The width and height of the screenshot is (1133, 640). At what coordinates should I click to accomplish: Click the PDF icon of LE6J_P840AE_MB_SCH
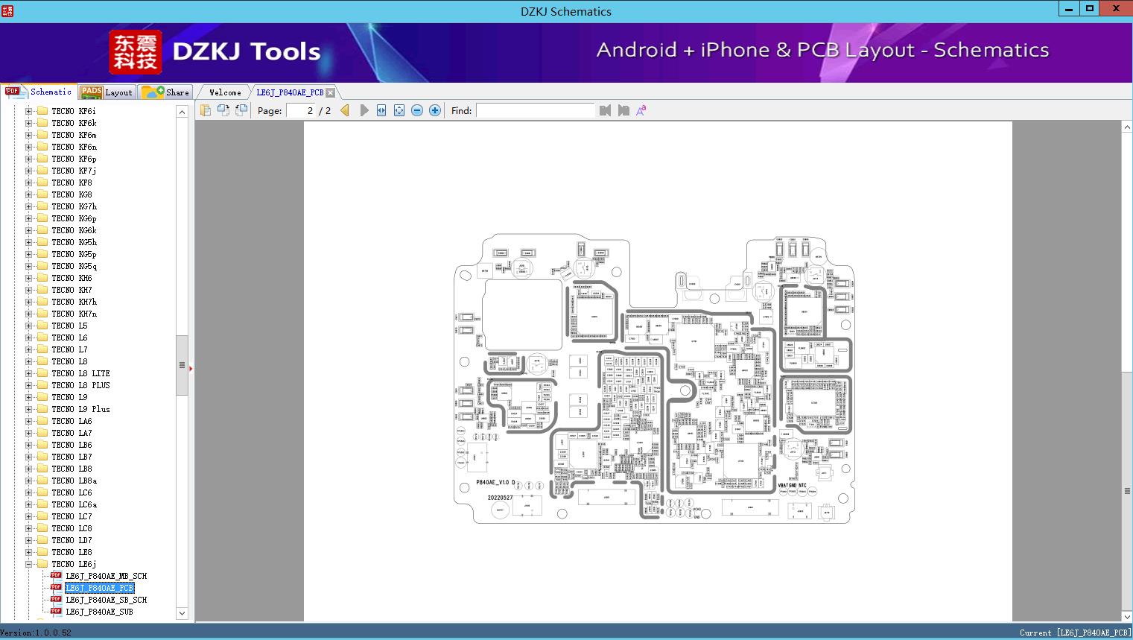pos(56,576)
